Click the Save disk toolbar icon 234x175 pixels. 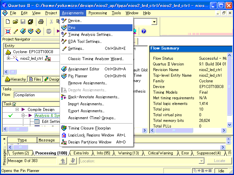(23, 22)
